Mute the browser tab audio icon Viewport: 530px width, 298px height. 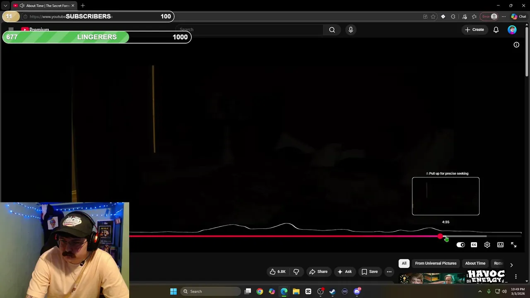22,6
